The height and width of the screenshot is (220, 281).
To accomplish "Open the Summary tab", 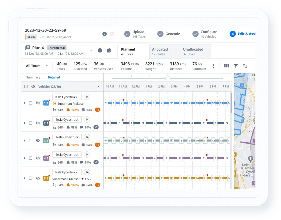I will [x=33, y=77].
